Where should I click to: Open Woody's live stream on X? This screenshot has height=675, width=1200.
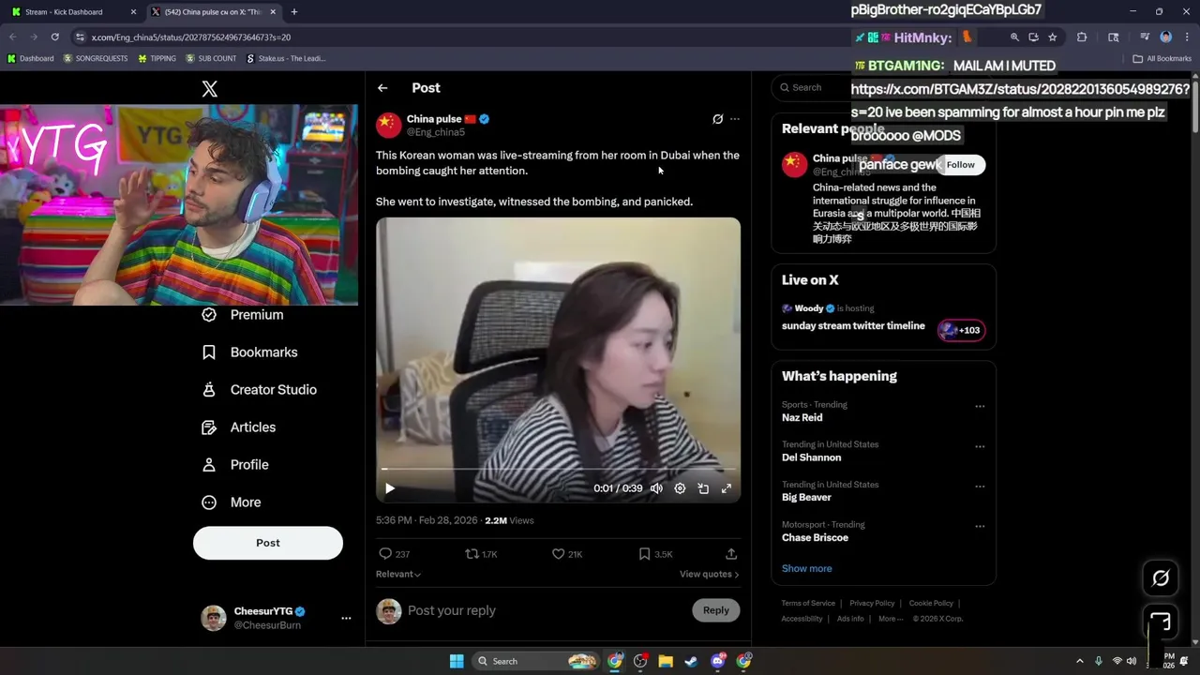(x=853, y=326)
